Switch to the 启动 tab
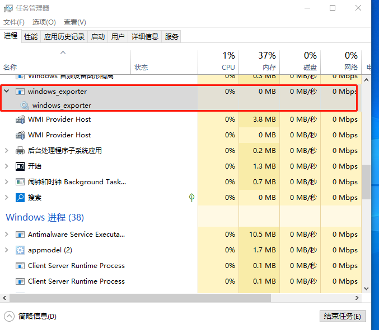Image resolution: width=379 pixels, height=330 pixels. pos(98,37)
